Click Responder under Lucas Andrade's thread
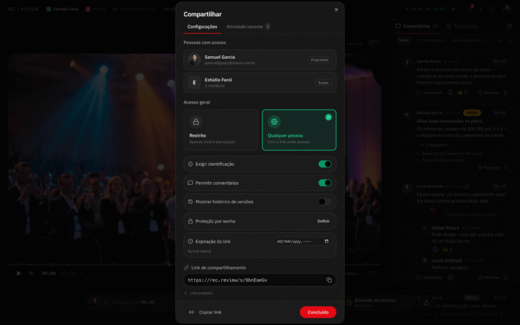The image size is (520, 325). [x=429, y=278]
